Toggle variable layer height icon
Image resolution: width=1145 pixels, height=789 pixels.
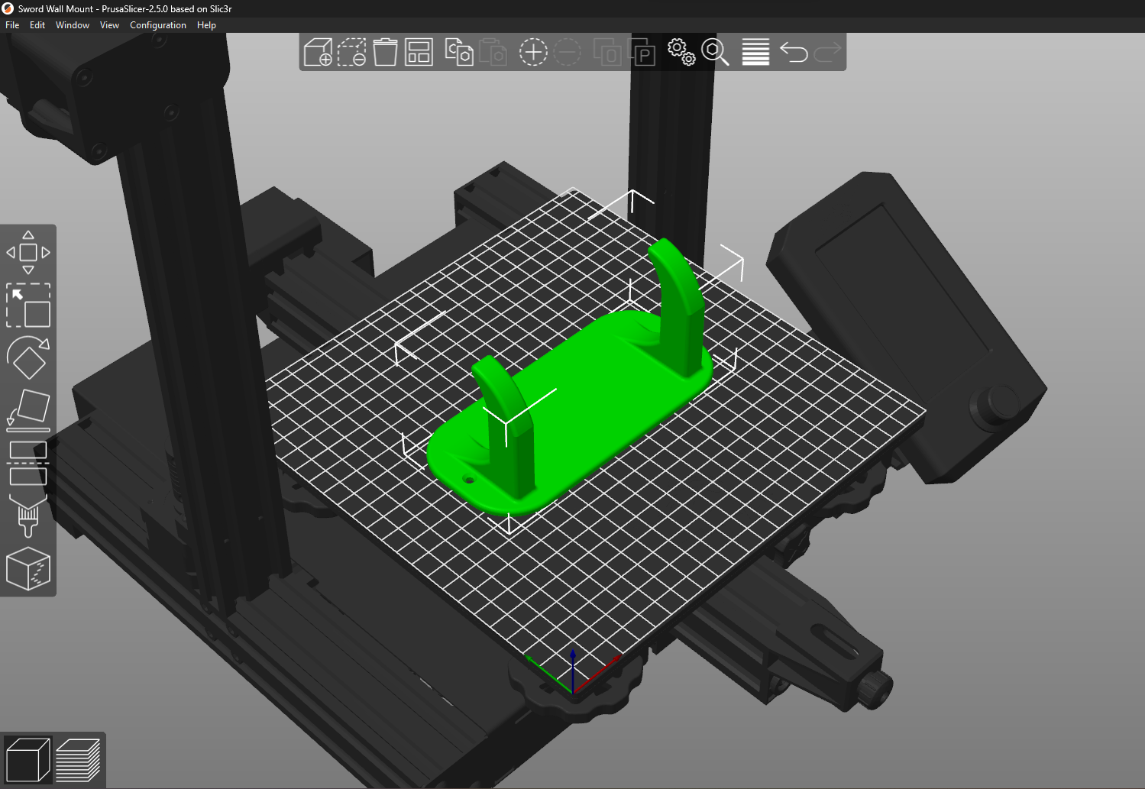(x=755, y=52)
